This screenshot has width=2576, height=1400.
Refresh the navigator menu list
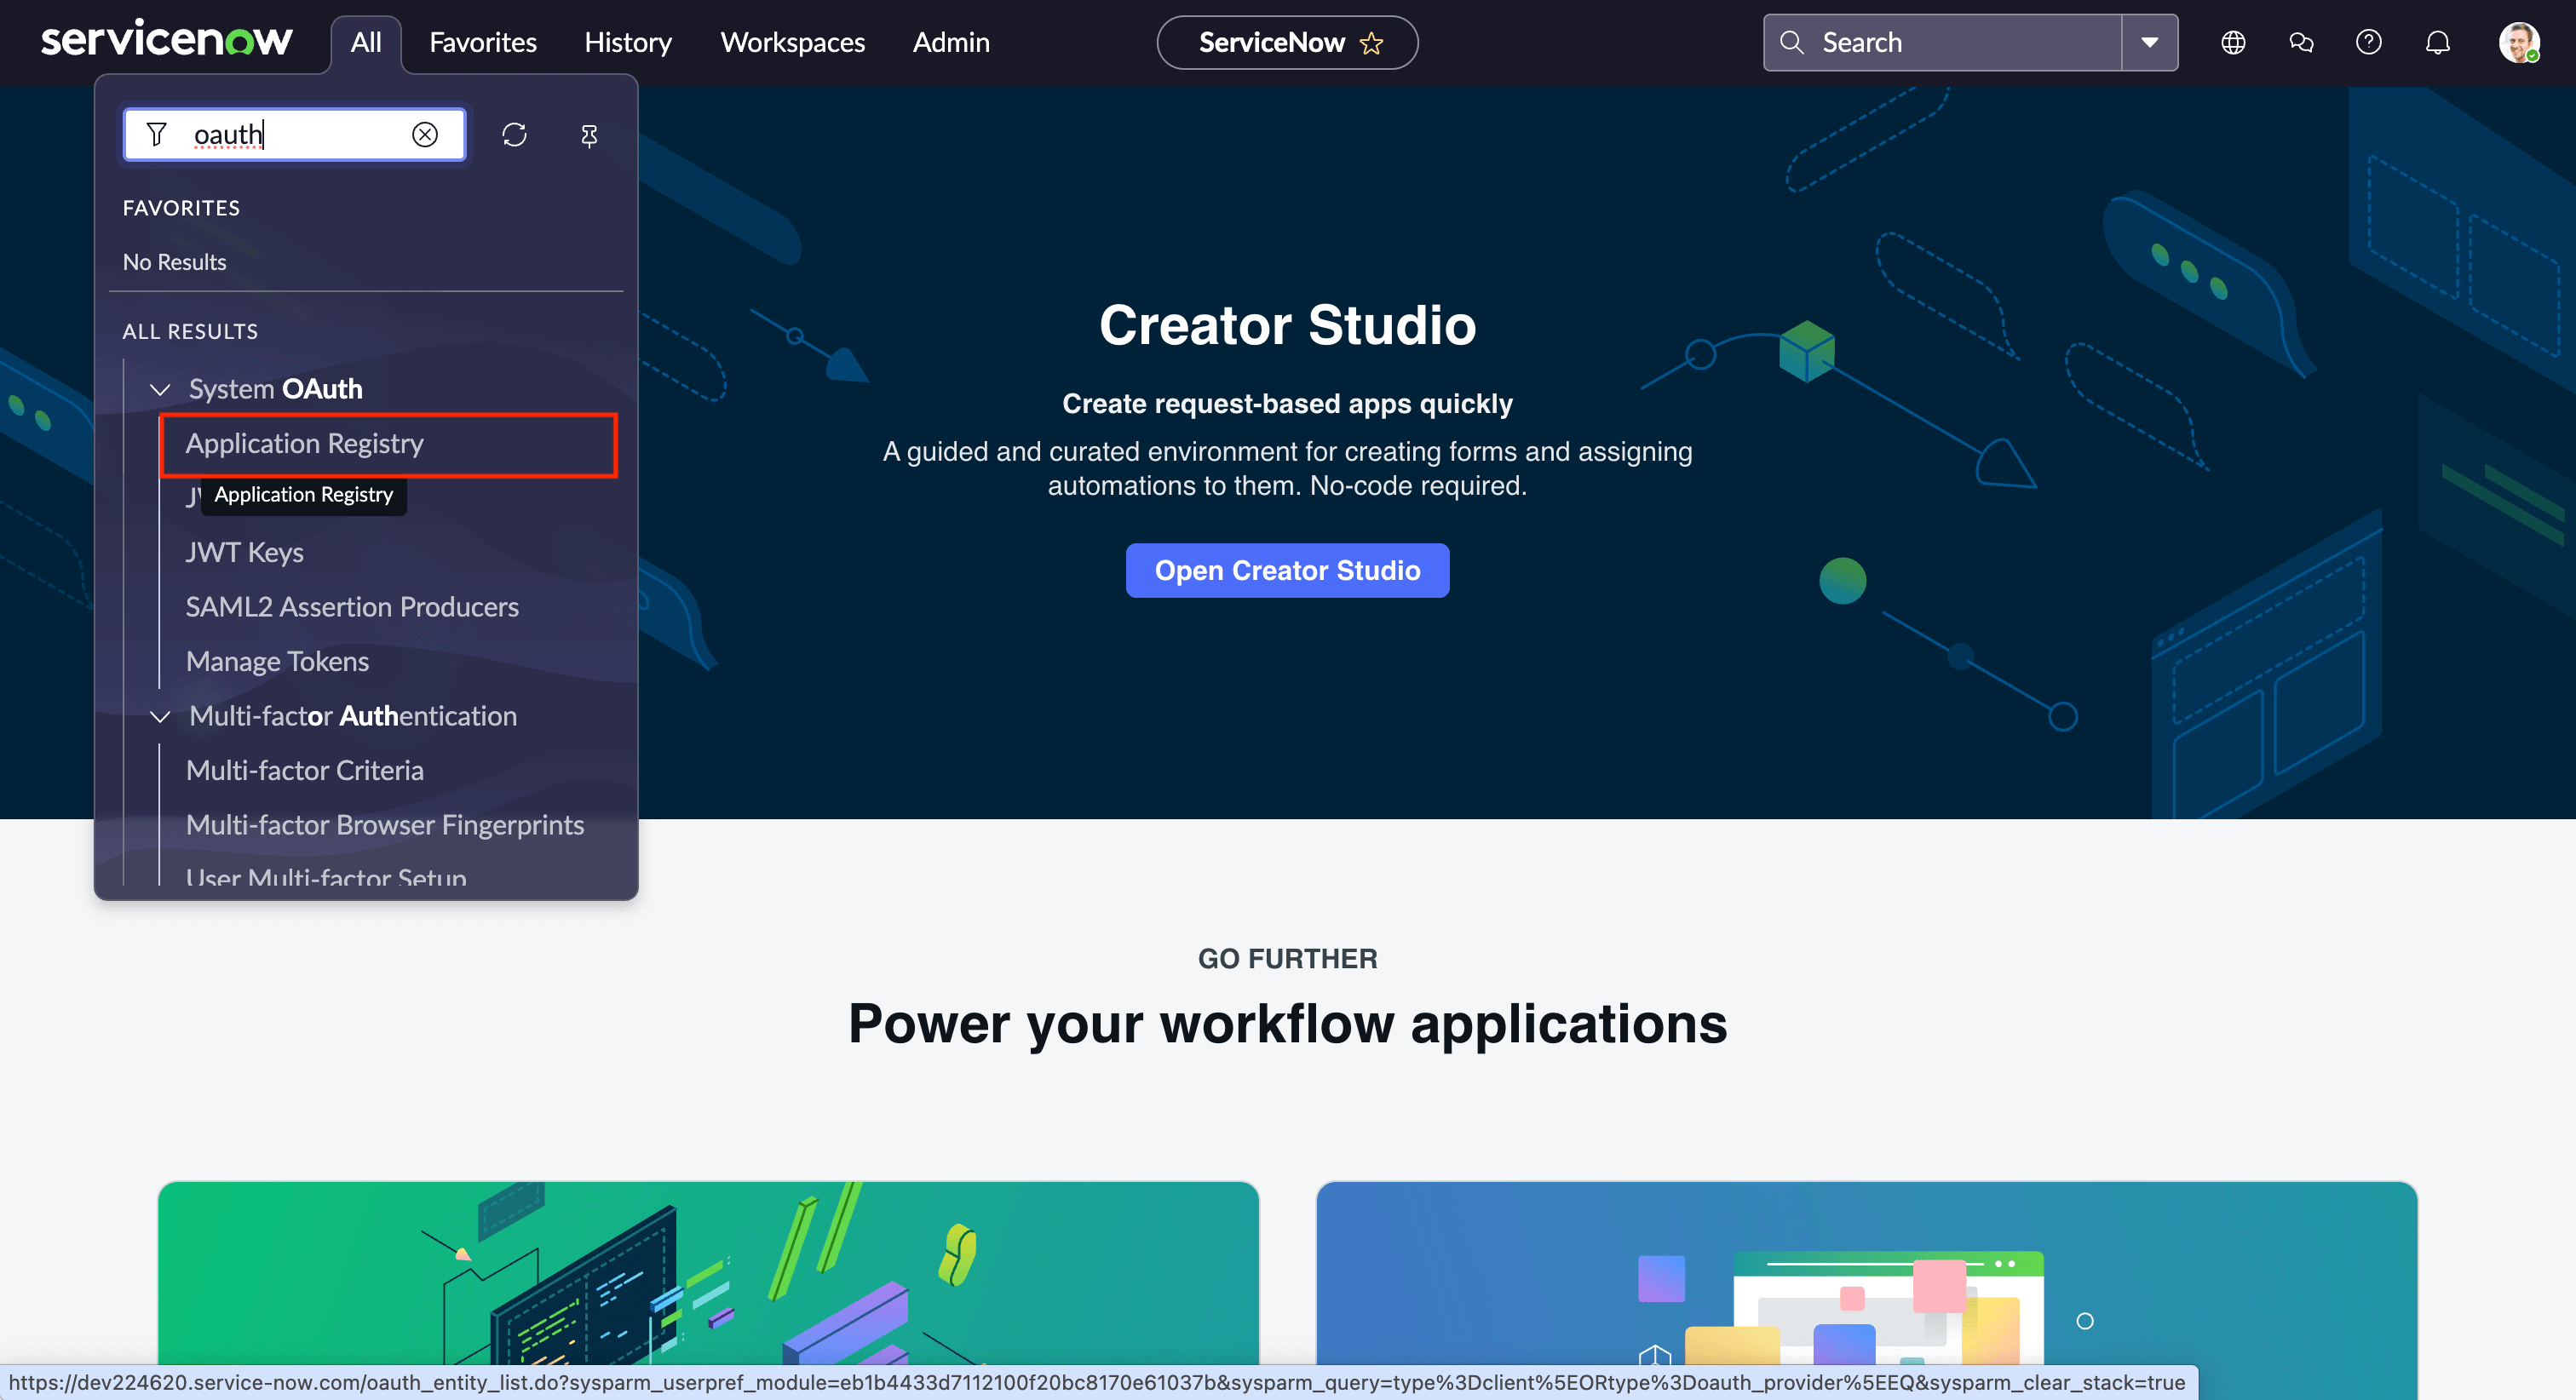coord(514,134)
